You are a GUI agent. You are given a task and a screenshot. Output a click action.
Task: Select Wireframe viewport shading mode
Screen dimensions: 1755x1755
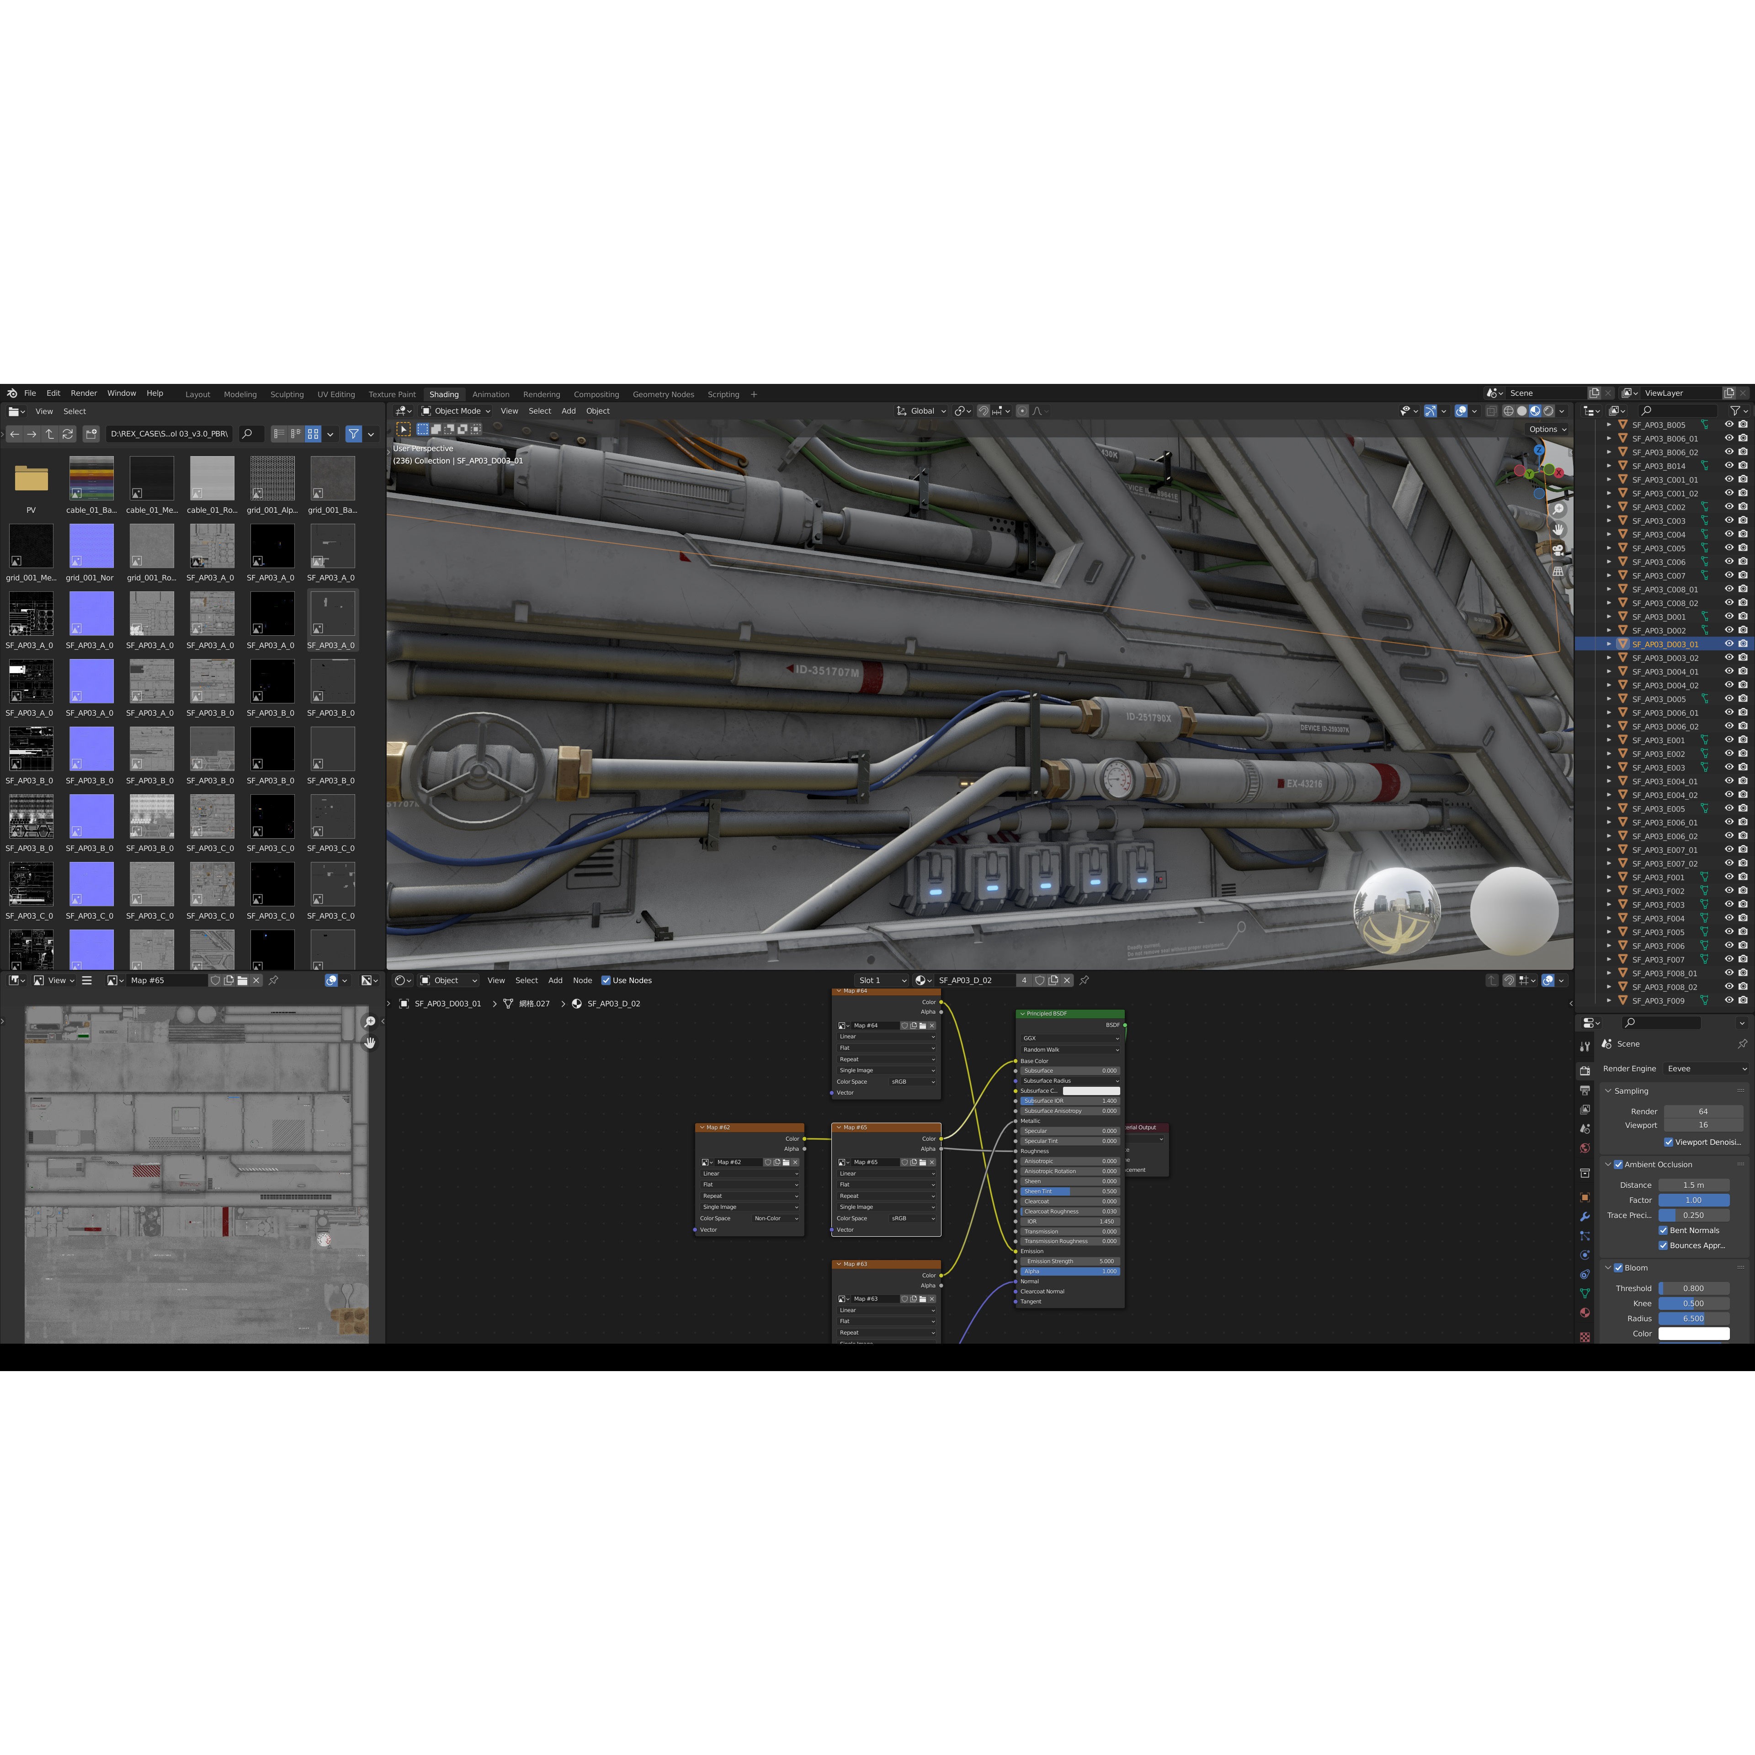[x=1508, y=411]
